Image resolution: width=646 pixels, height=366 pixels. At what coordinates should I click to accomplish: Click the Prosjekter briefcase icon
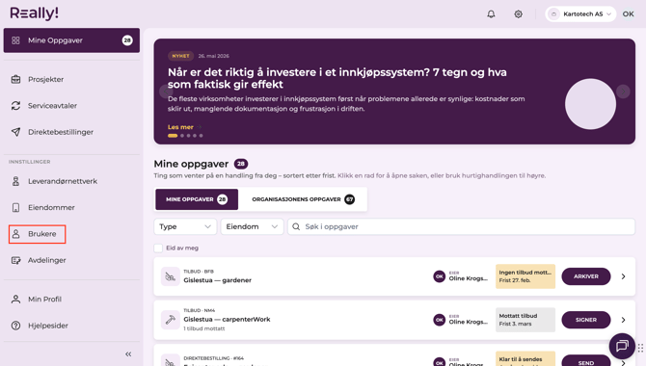click(15, 79)
